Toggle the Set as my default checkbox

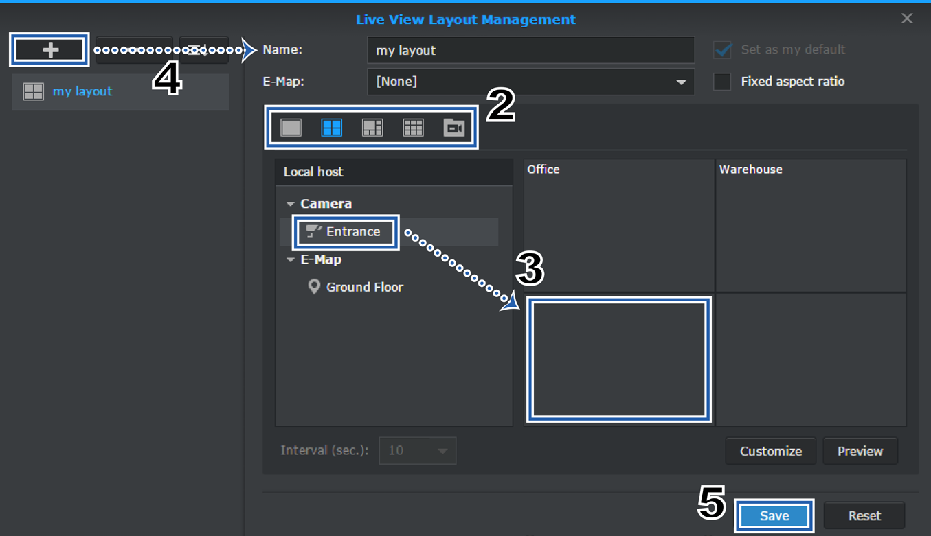pyautogui.click(x=722, y=50)
